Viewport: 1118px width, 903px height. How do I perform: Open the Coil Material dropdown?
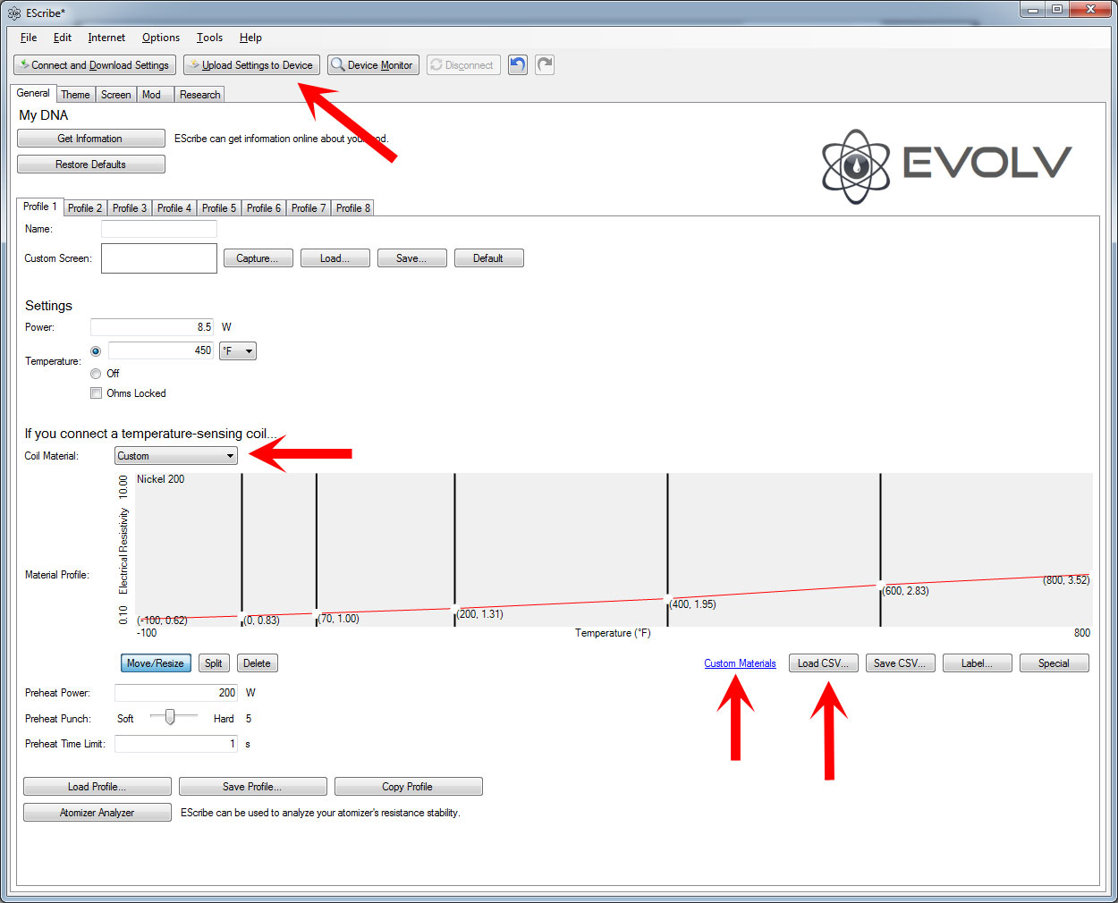(x=176, y=456)
